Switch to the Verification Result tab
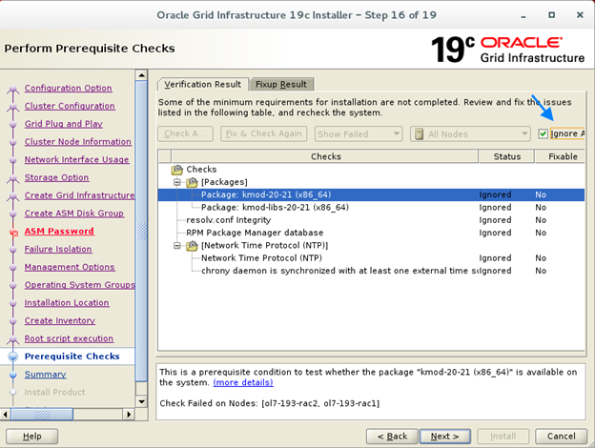The image size is (595, 448). 203,84
